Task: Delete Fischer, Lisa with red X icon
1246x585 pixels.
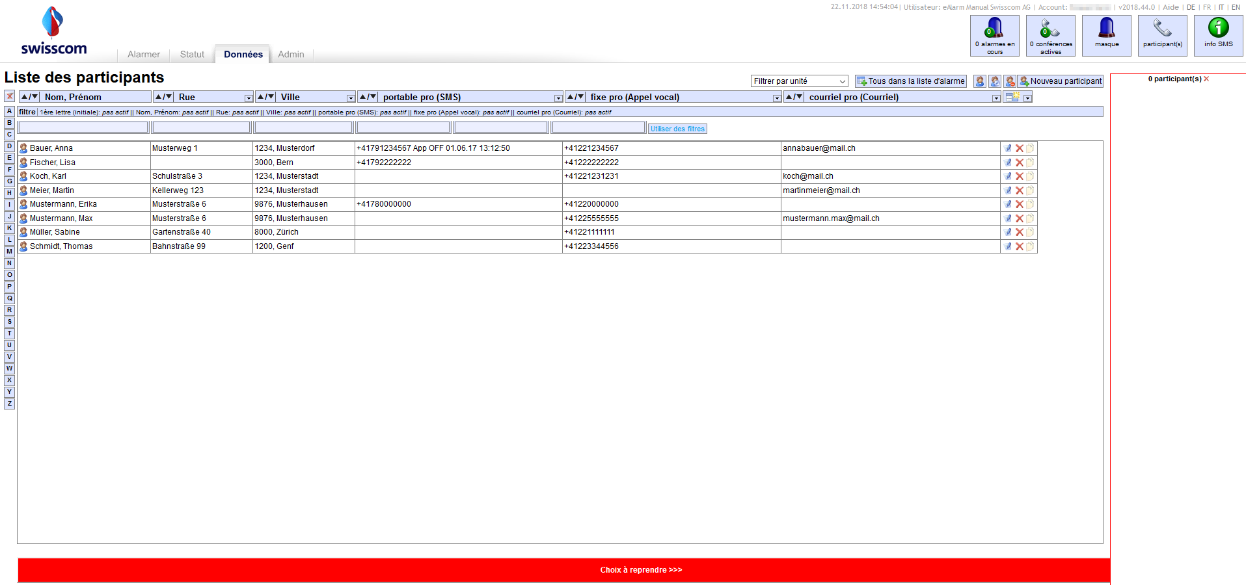Action: coord(1020,162)
